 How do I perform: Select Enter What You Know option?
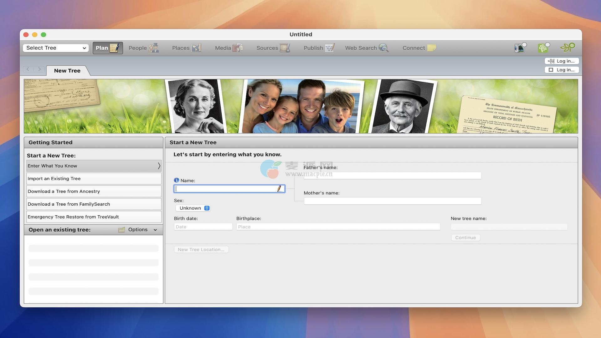click(94, 166)
